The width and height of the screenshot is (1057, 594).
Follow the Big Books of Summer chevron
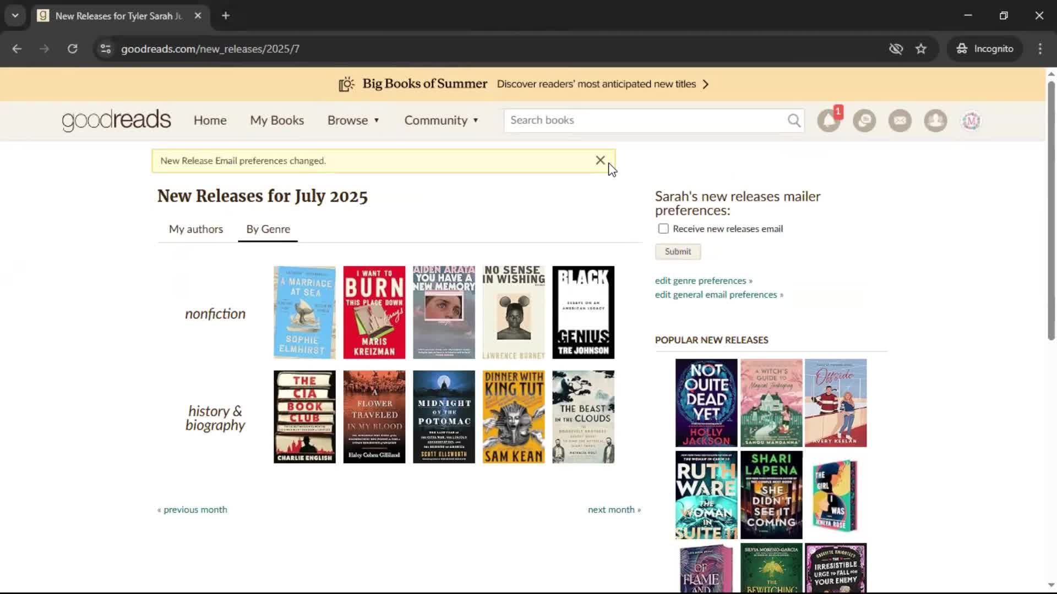(x=706, y=84)
